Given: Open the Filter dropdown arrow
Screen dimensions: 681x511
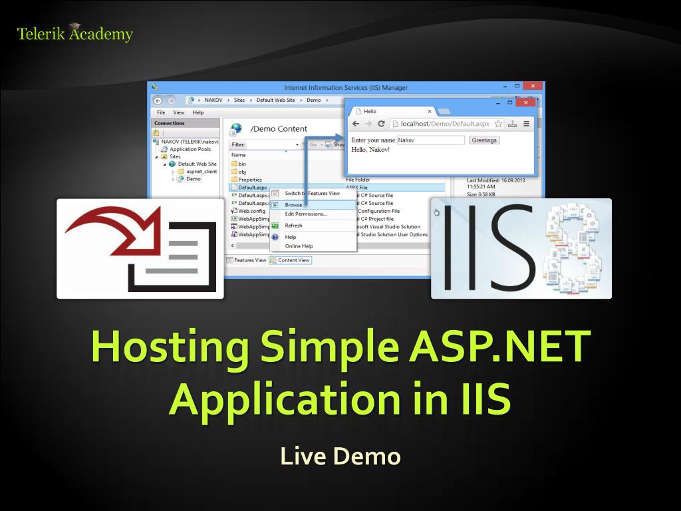Looking at the screenshot, I should [x=297, y=144].
